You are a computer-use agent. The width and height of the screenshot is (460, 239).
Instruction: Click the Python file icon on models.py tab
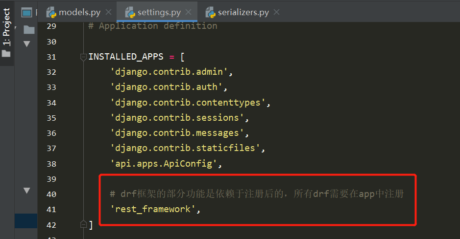(x=51, y=13)
